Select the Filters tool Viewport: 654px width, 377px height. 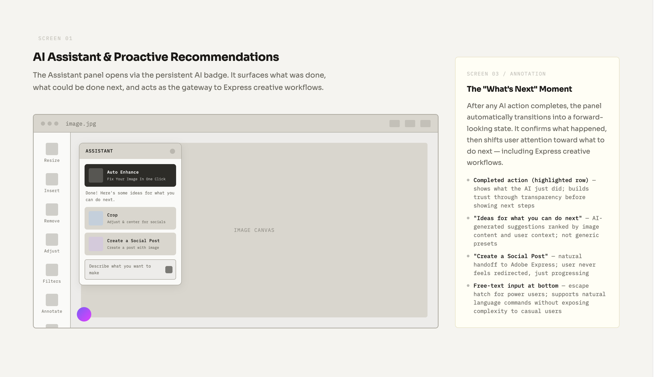point(52,270)
